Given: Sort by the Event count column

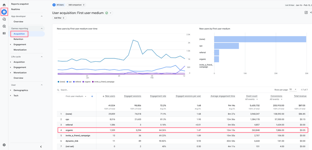Looking at the screenshot, I should (x=252, y=96).
